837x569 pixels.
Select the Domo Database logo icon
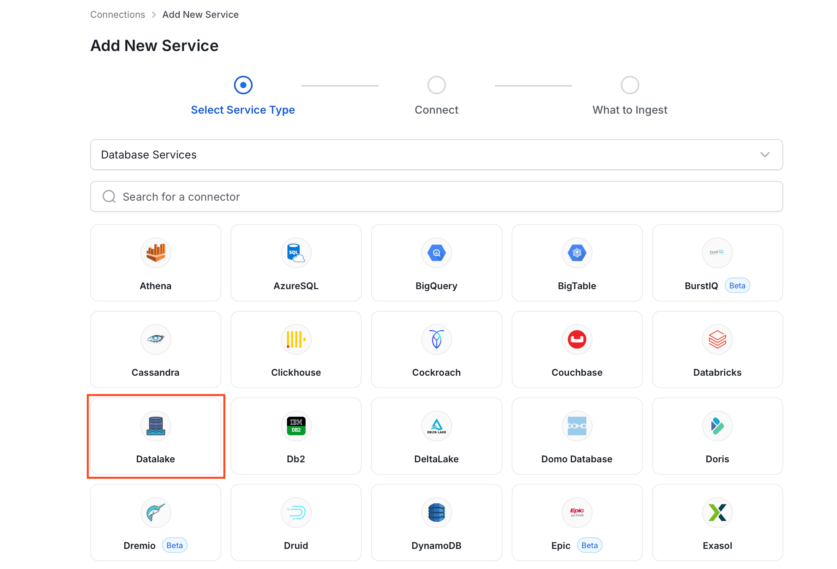pos(577,426)
